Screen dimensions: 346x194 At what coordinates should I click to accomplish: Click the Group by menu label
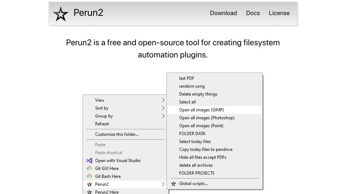click(104, 116)
